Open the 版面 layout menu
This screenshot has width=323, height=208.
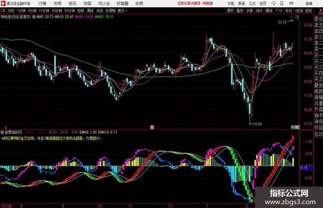click(x=241, y=3)
